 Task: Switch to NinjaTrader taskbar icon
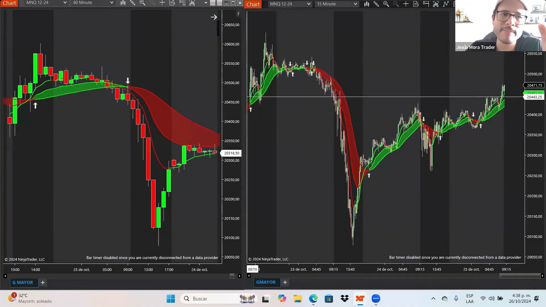click(360, 299)
